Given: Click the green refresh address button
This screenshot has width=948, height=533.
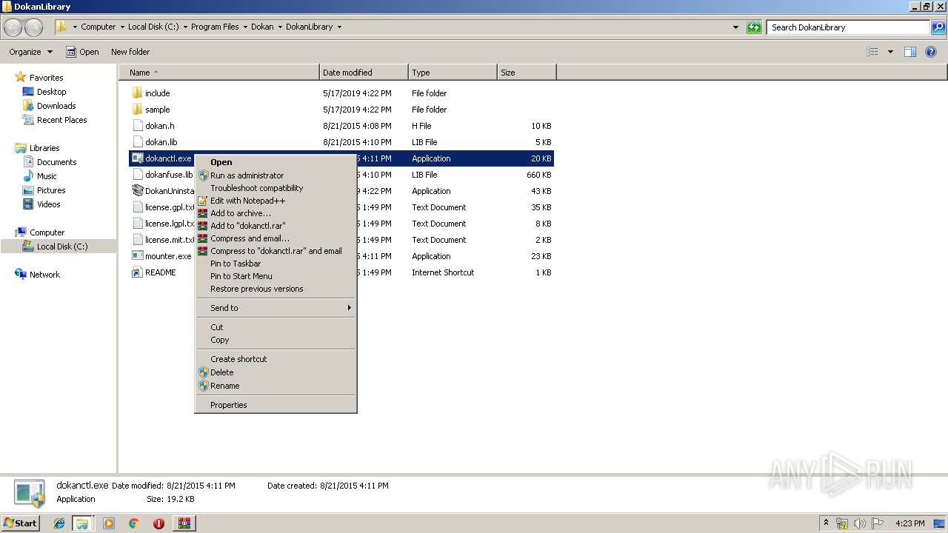Looking at the screenshot, I should [x=754, y=27].
